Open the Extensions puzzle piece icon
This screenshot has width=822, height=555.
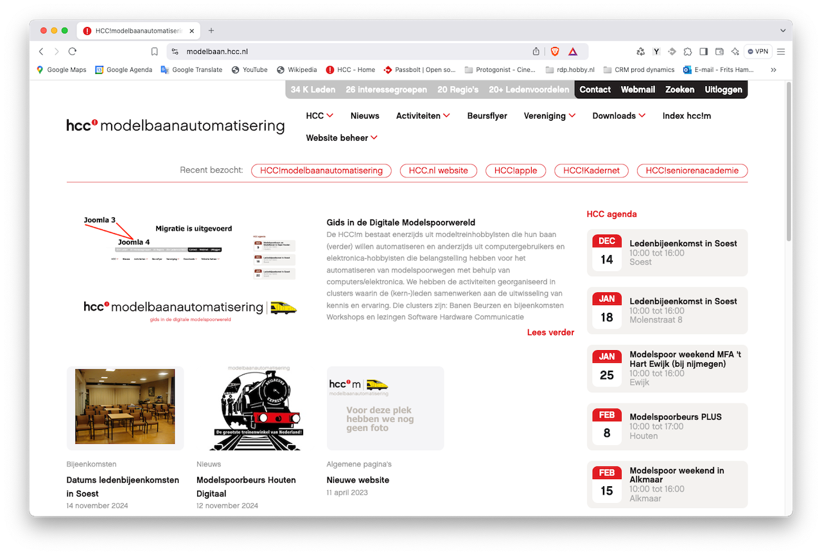pyautogui.click(x=688, y=51)
